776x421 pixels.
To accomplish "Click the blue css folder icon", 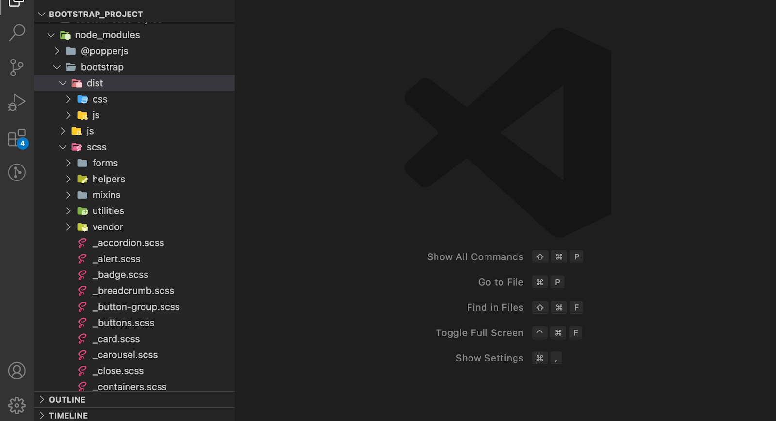I will (x=82, y=99).
